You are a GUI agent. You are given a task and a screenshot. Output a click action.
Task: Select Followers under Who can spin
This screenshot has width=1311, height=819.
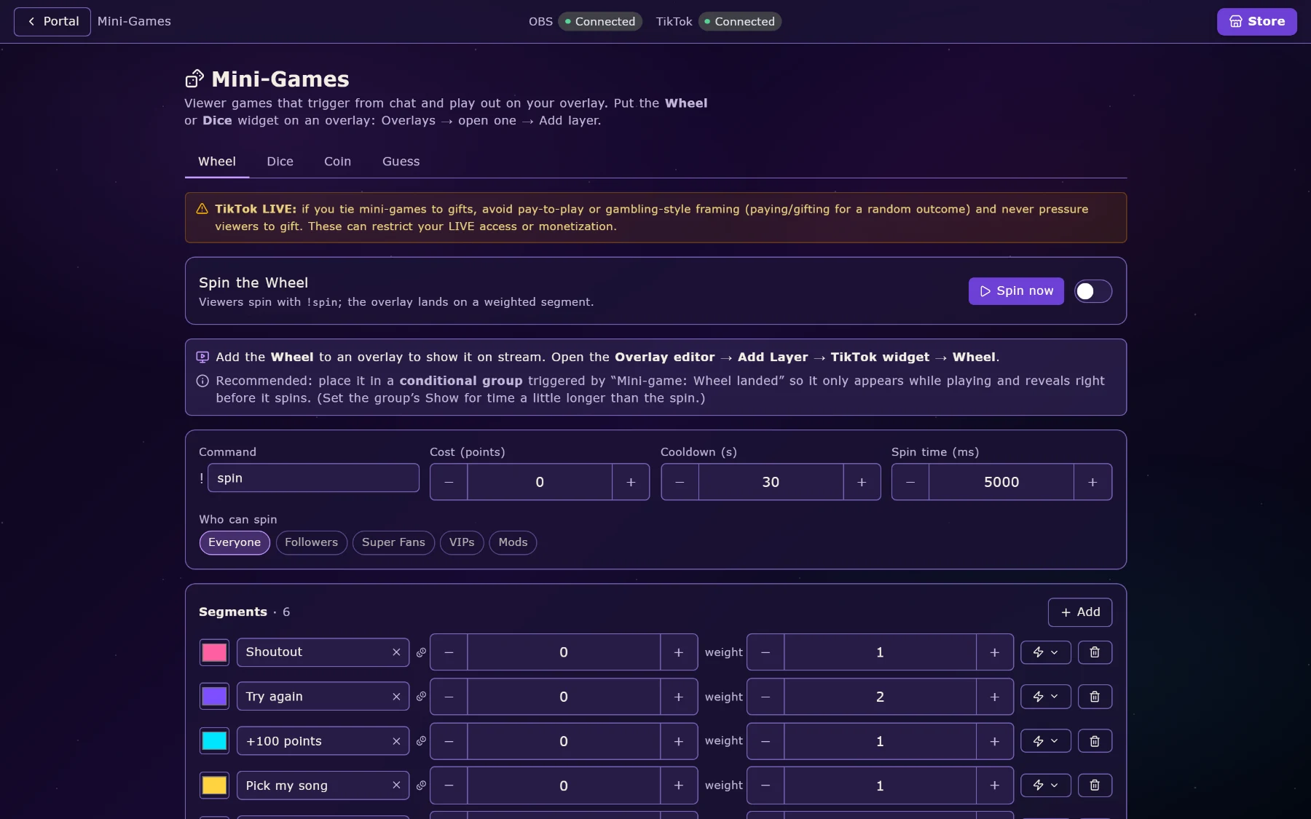(311, 542)
